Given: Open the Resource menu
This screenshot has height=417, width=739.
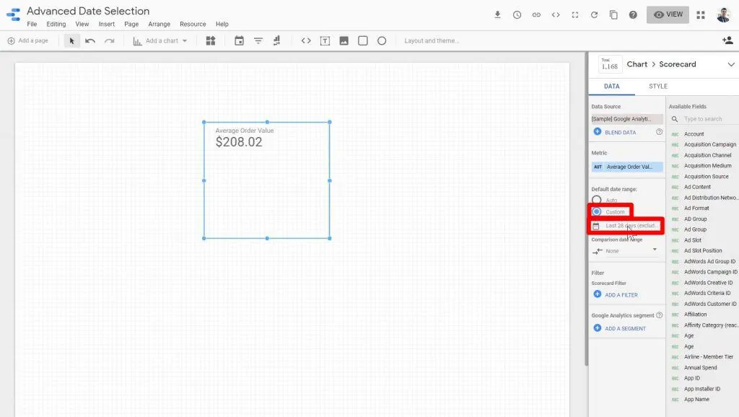Looking at the screenshot, I should tap(192, 24).
